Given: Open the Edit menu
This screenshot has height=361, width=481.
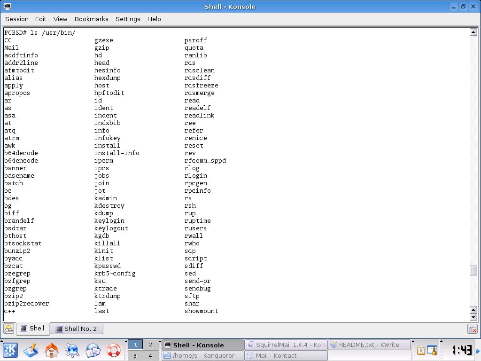Looking at the screenshot, I should point(40,19).
